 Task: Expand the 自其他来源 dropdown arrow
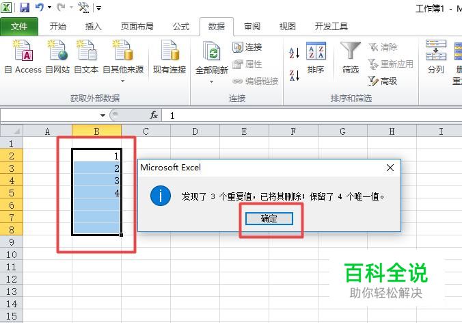point(123,81)
